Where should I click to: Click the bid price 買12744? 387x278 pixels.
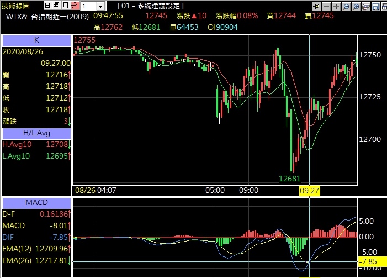(x=282, y=16)
